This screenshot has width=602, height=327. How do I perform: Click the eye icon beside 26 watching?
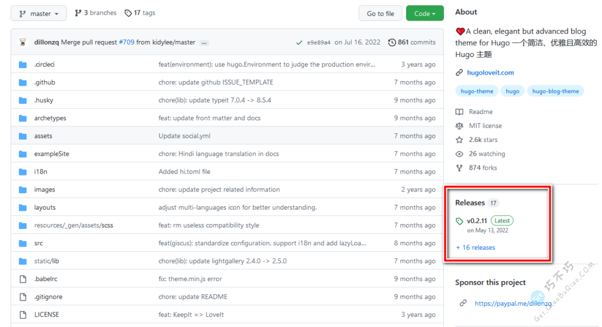[x=459, y=154]
